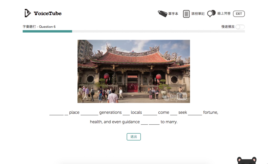Click the VoiceTube logo icon
The image size is (268, 164).
pos(27,13)
